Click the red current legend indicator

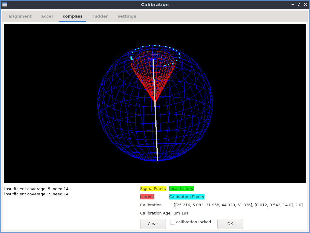click(x=147, y=197)
